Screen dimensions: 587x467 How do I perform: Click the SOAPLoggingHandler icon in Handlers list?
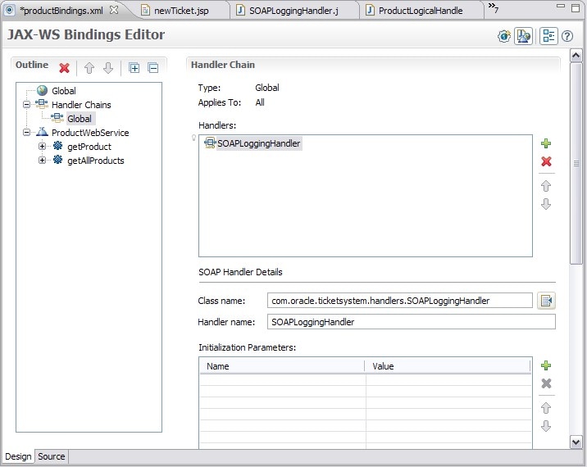tap(210, 143)
